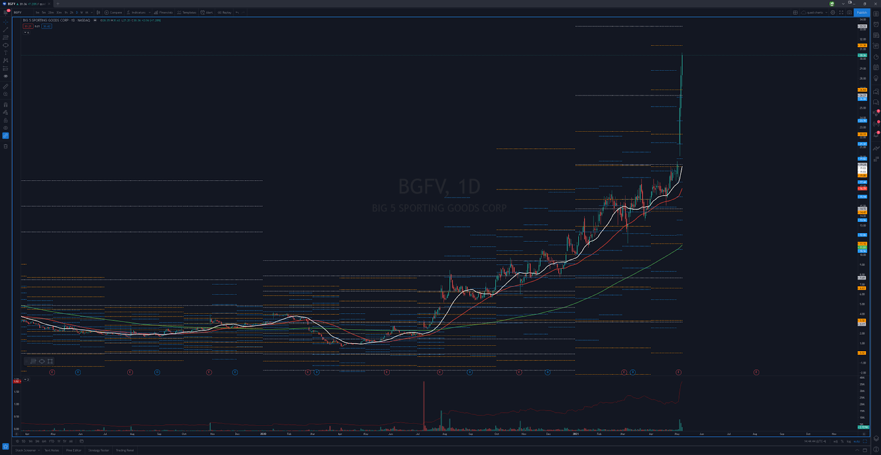Open the help question mark icon

[x=876, y=450]
